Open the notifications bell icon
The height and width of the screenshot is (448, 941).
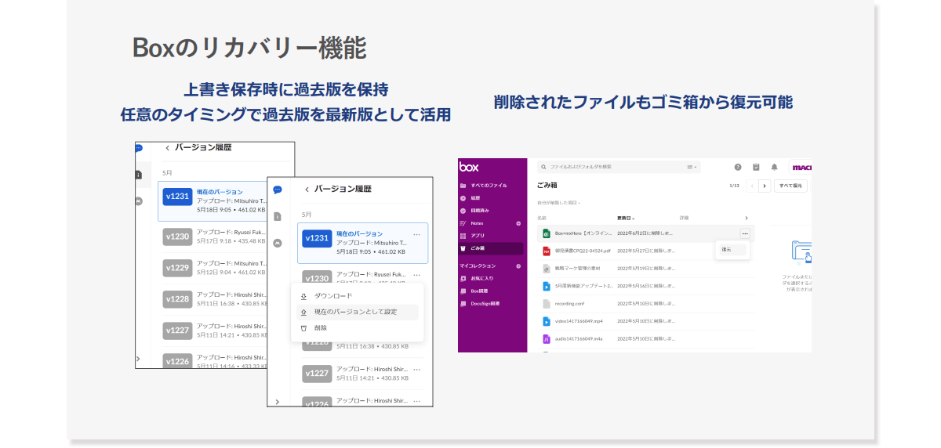click(x=775, y=167)
